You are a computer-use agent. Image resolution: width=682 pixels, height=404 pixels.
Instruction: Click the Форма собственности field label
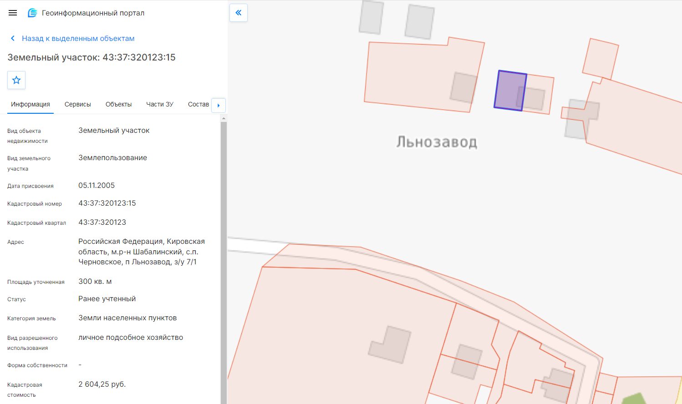[37, 365]
